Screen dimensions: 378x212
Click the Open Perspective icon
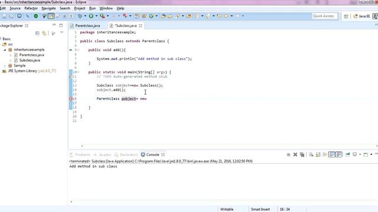click(x=346, y=16)
